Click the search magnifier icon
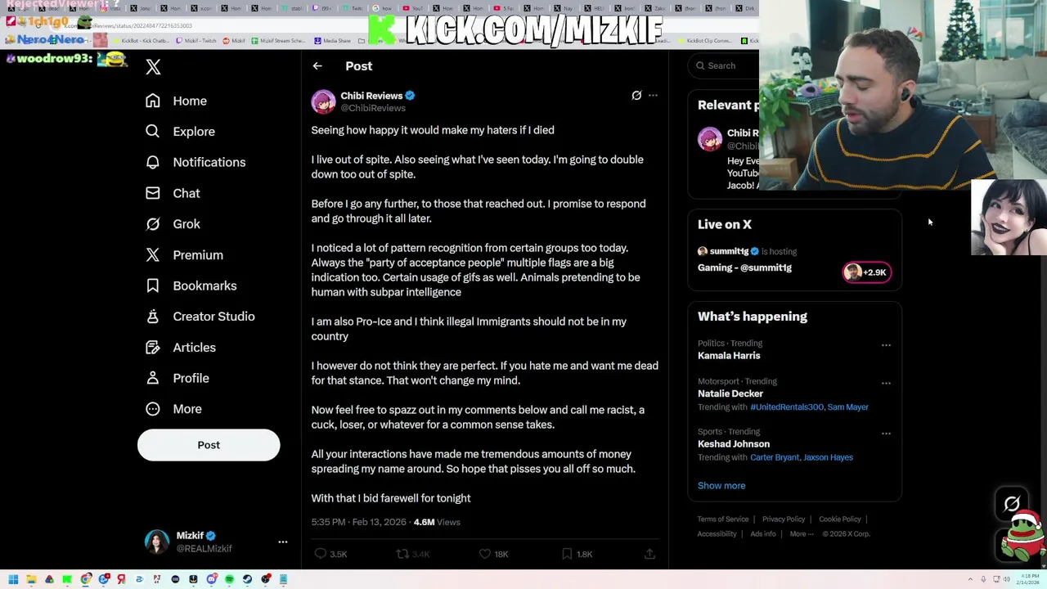Image resolution: width=1047 pixels, height=589 pixels. click(700, 65)
